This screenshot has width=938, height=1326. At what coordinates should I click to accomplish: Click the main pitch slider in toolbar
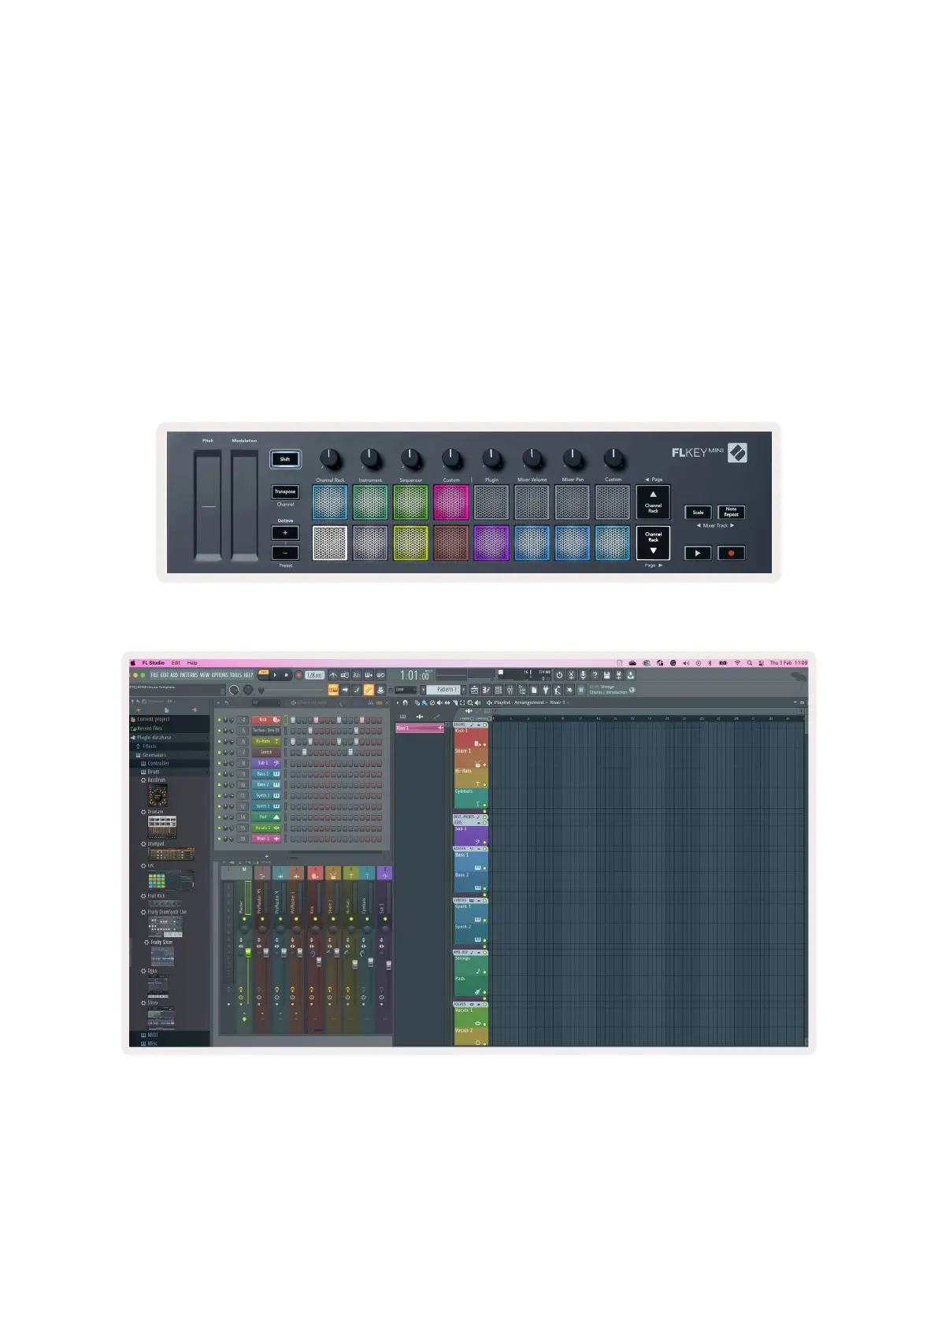point(291,690)
